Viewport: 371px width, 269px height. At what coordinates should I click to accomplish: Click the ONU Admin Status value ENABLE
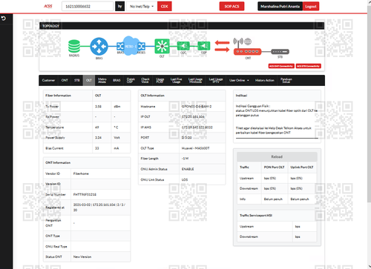188,169
